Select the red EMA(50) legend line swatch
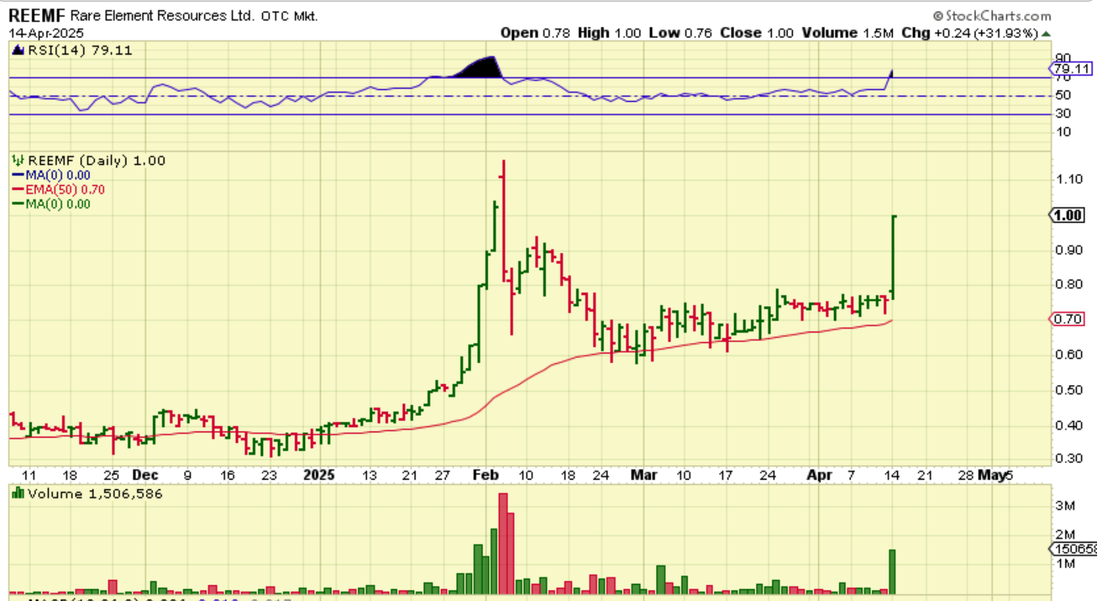Screen dimensions: 1097x601 18,190
